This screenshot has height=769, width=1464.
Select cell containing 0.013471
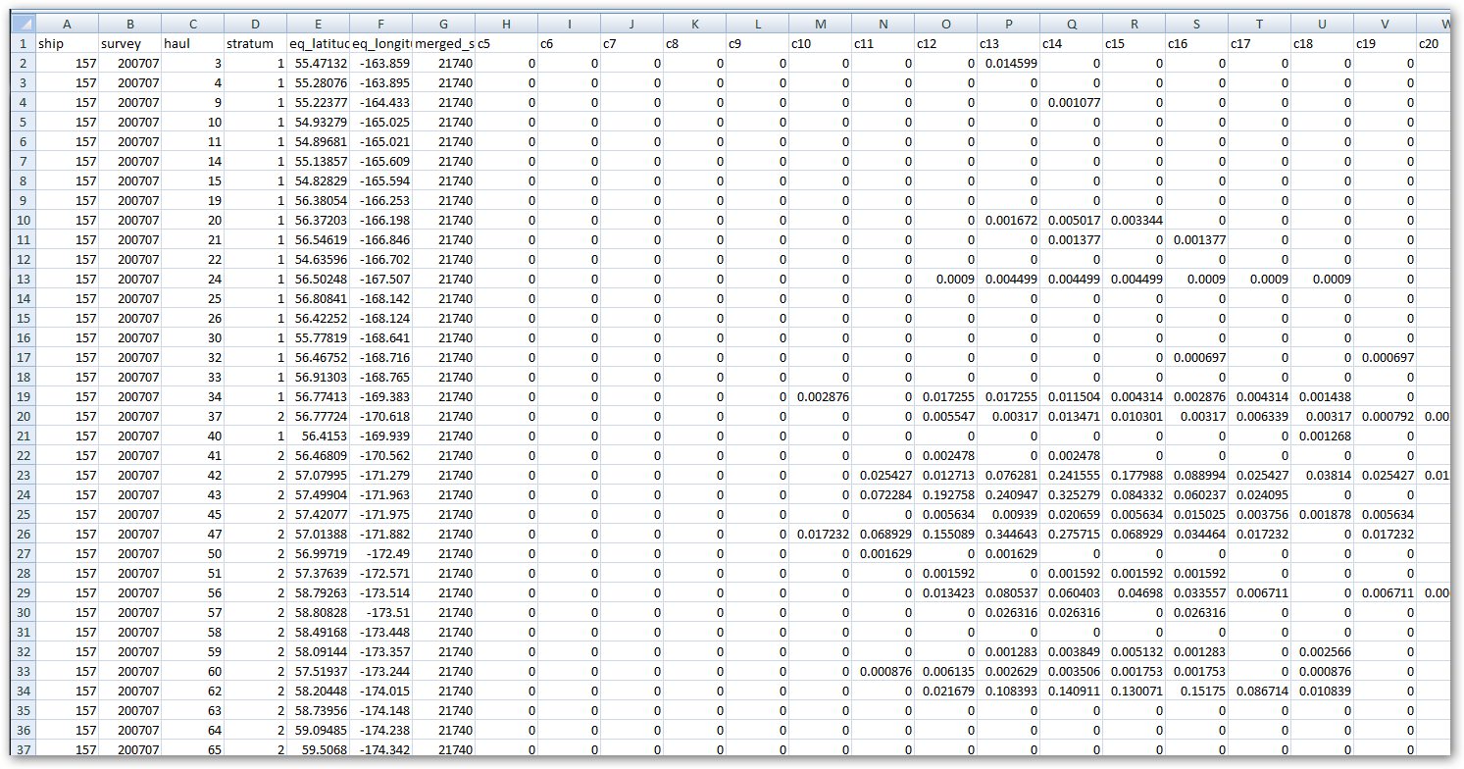1071,416
